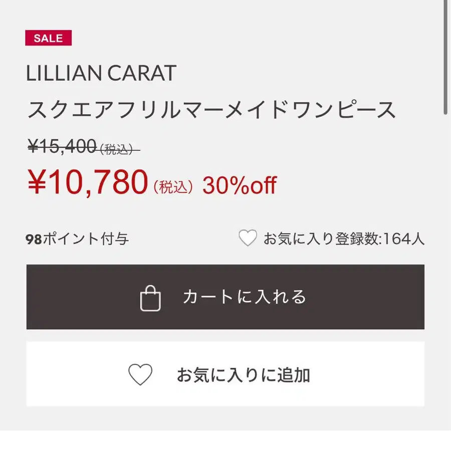Image resolution: width=451 pixels, height=451 pixels.
Task: Click the 30%off discount label
Action: [x=240, y=185]
